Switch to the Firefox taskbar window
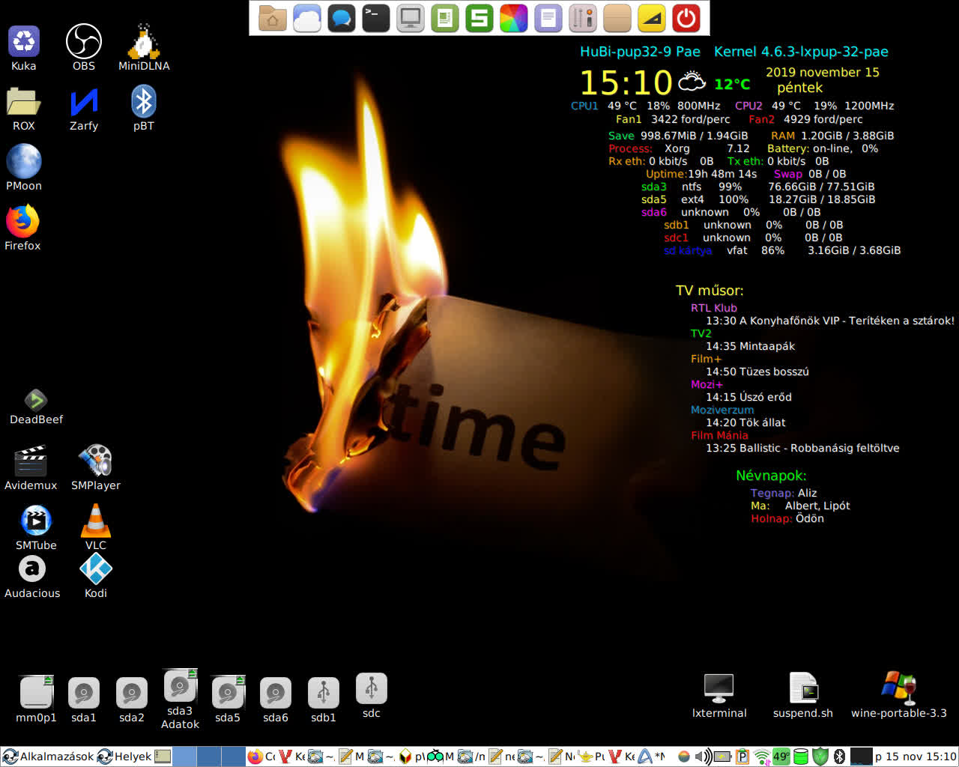The width and height of the screenshot is (959, 767). (261, 757)
